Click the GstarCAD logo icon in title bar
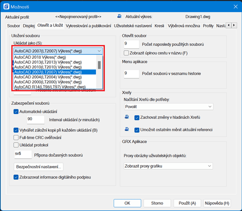Screen dimensions: 242x211 click(7, 7)
